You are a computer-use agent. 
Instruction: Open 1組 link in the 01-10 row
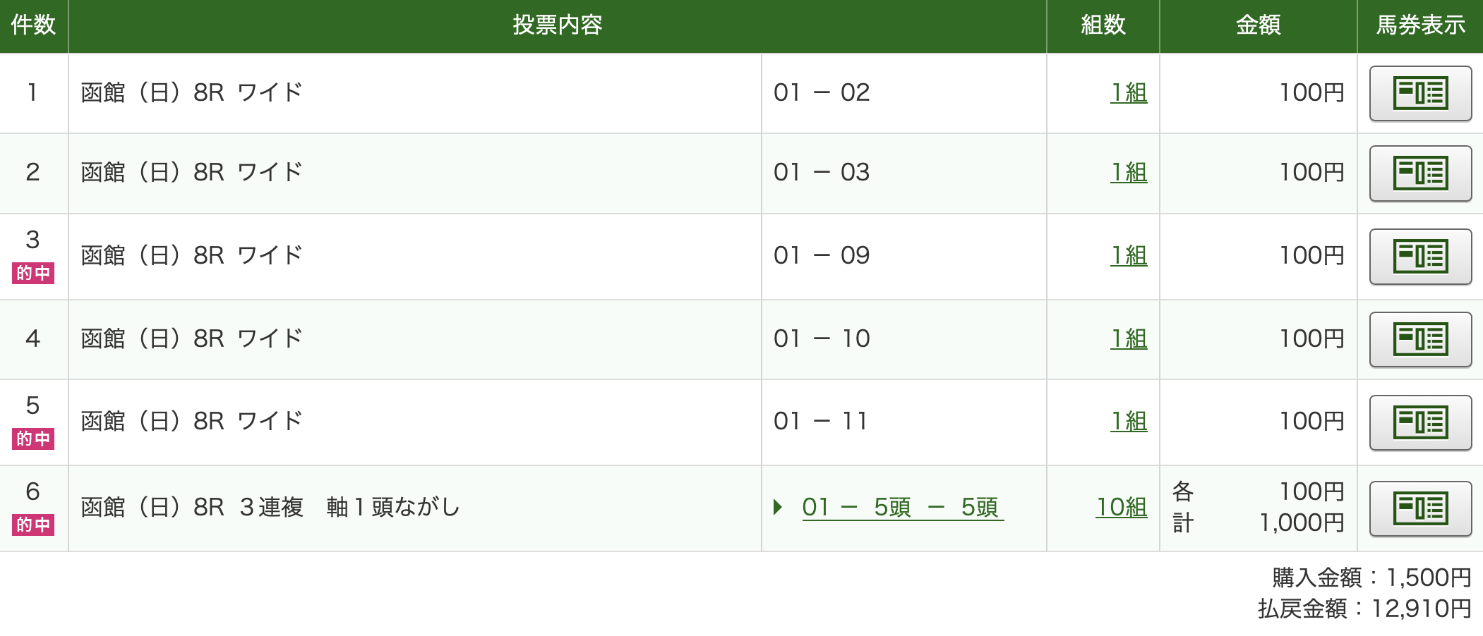1129,338
